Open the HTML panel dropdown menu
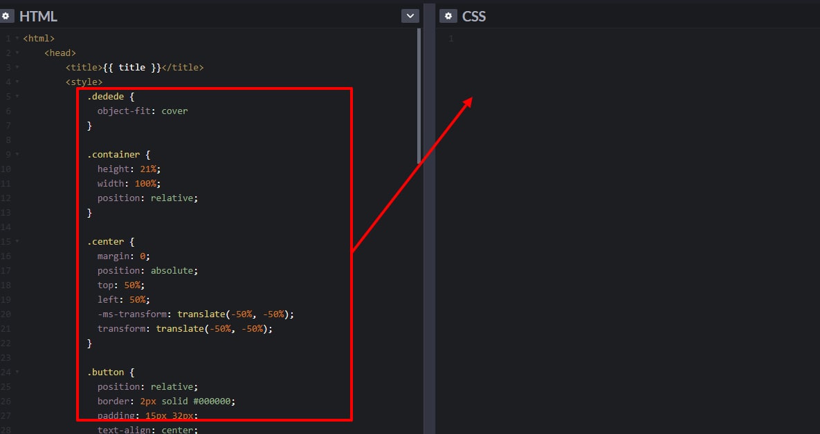820x434 pixels. [410, 16]
